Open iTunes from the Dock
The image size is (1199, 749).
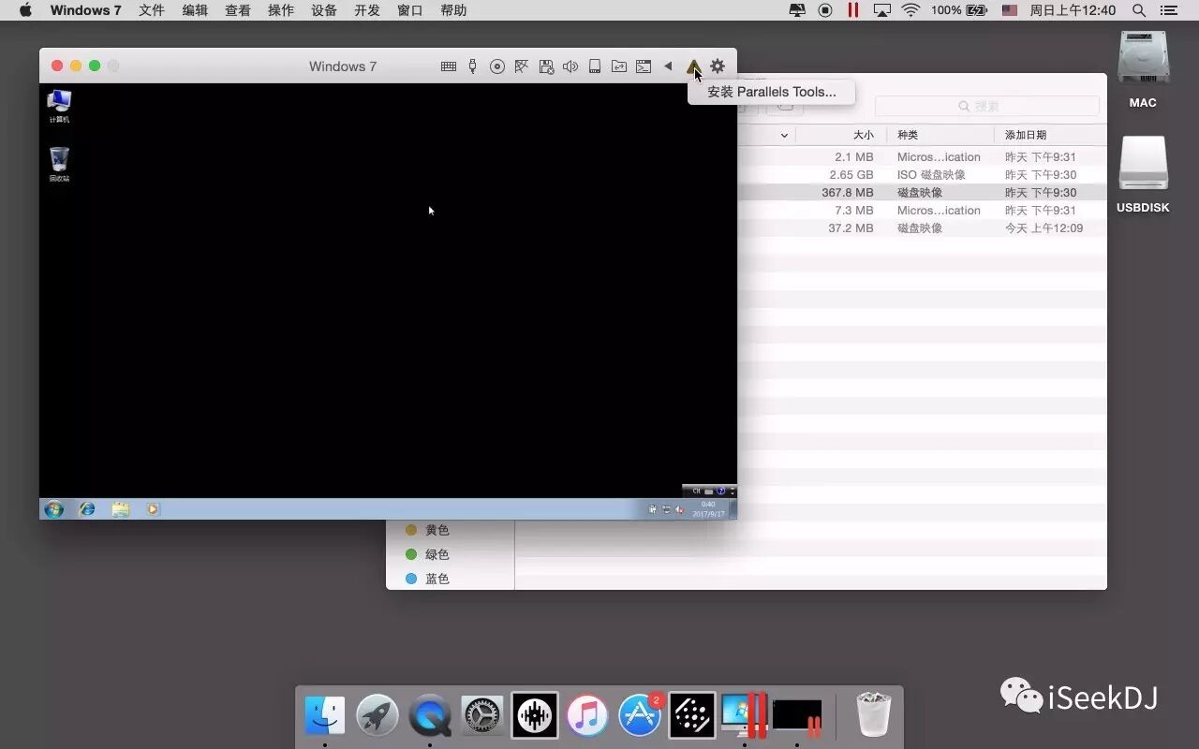click(587, 716)
